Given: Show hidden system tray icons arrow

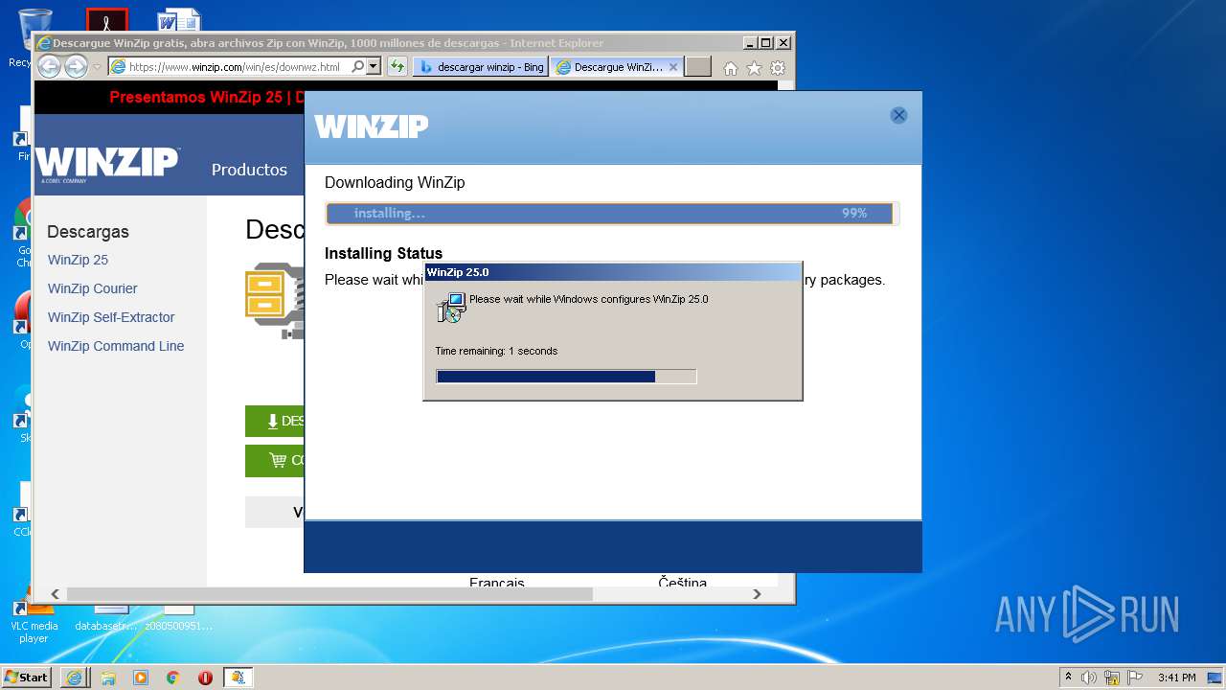Looking at the screenshot, I should [1069, 678].
